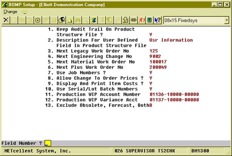This screenshot has height=156, width=232.
Task: Click label '1. Keep Audit Trail On Product'
Action: pyautogui.click(x=91, y=29)
